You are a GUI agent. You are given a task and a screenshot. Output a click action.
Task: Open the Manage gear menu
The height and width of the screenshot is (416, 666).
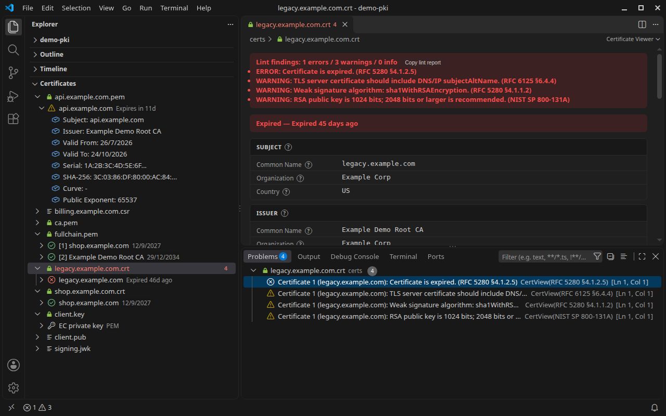(14, 388)
